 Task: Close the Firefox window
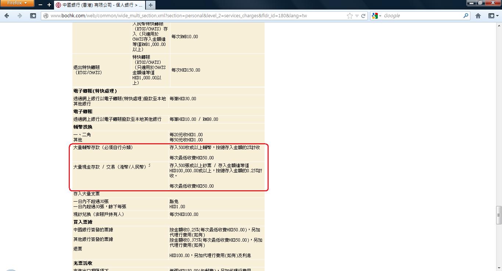pos(493,3)
